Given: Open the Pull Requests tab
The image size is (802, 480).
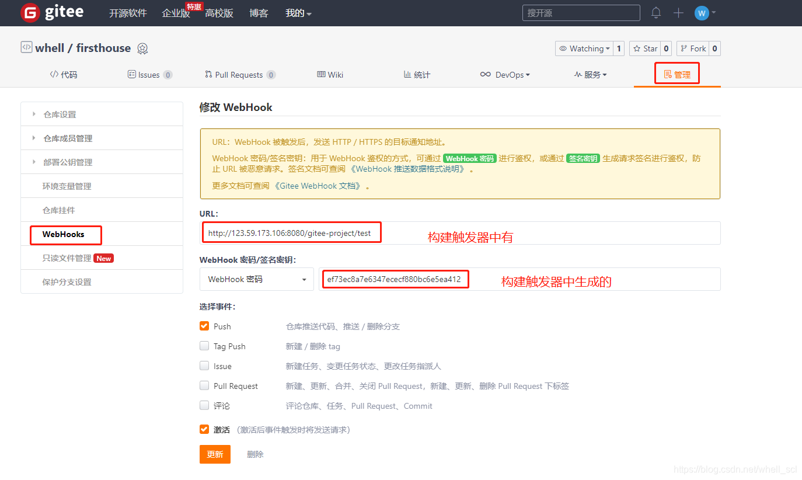Looking at the screenshot, I should [x=240, y=75].
